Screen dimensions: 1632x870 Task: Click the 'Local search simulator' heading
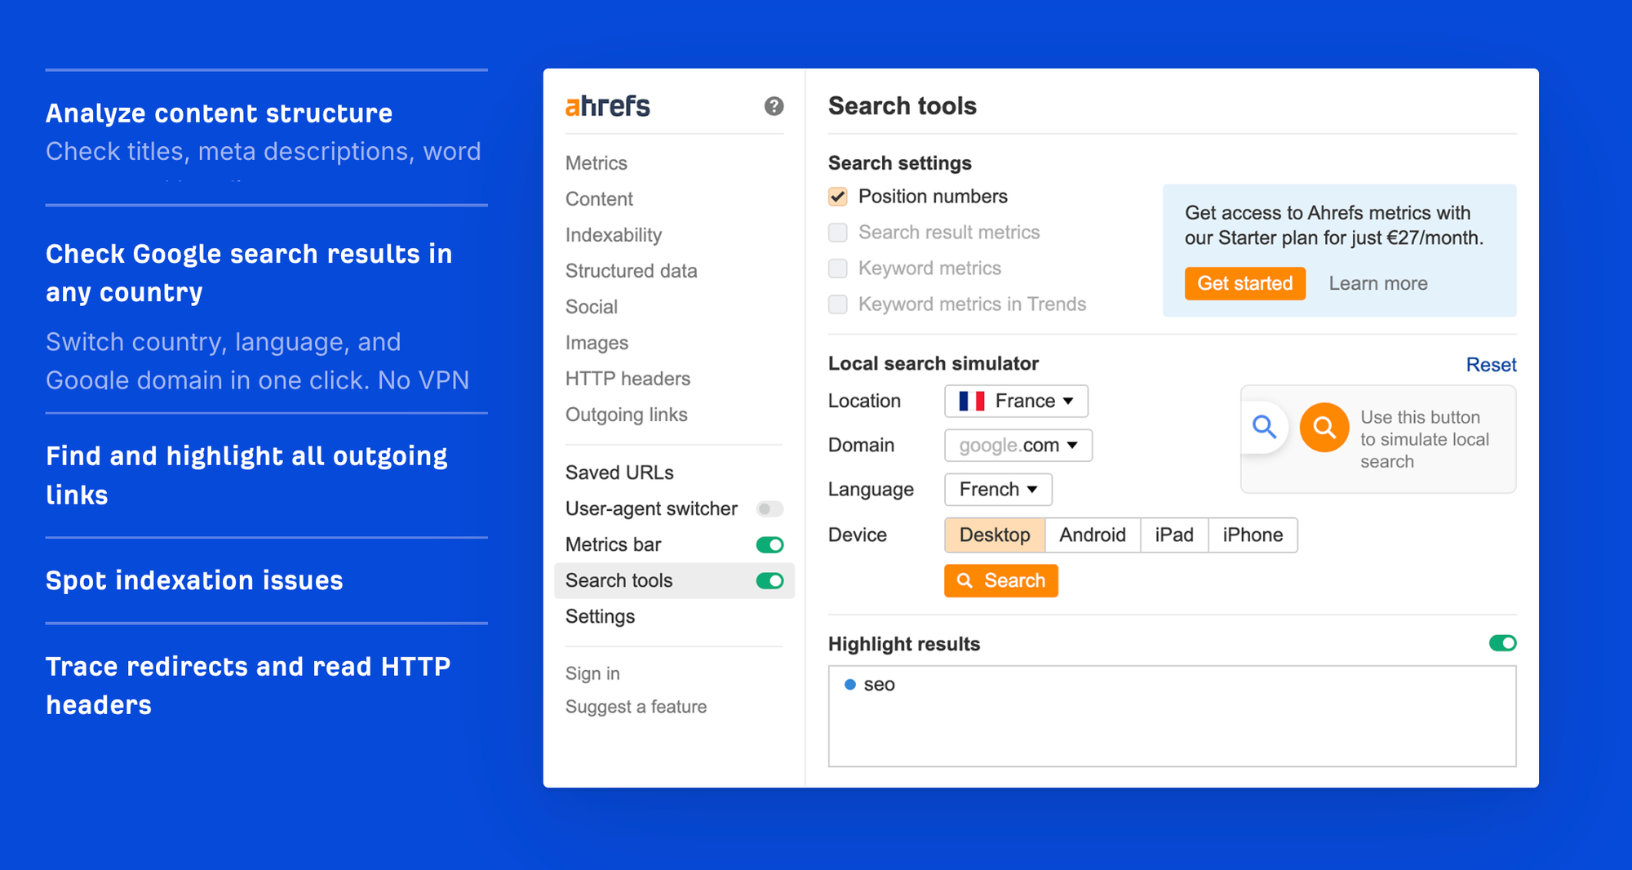934,364
